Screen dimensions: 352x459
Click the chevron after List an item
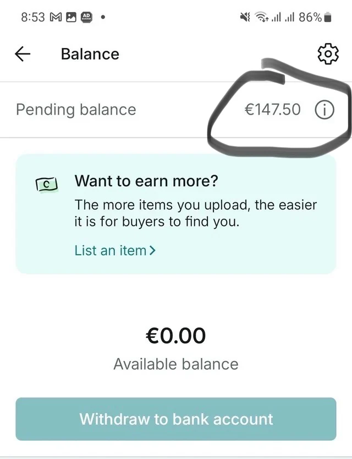[x=152, y=251]
